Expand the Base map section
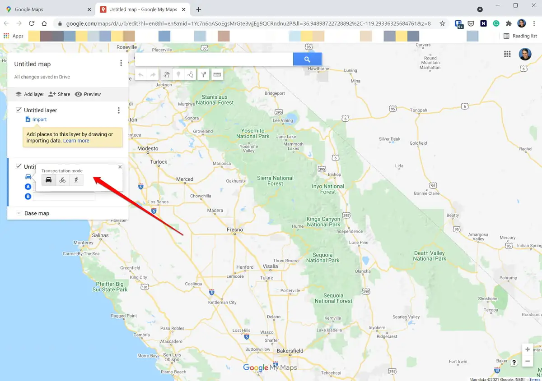Image resolution: width=542 pixels, height=381 pixels. (x=19, y=213)
